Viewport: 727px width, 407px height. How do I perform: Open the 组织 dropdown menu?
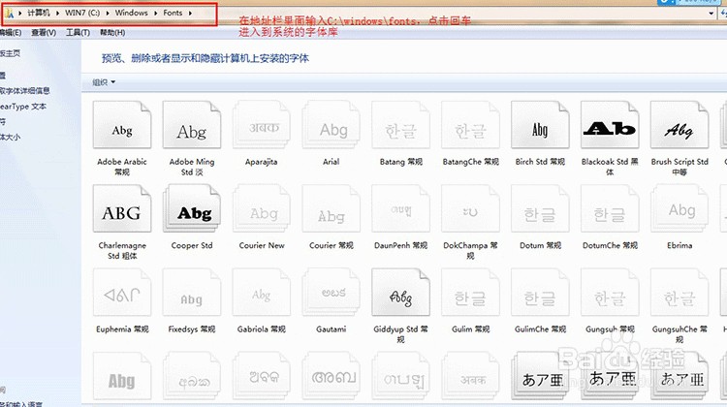(x=104, y=82)
